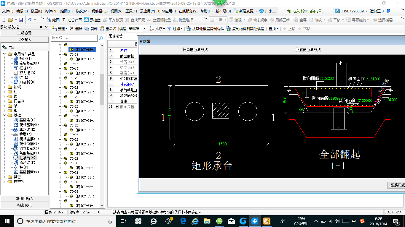Click 动态观察 orbit tool
The width and height of the screenshot is (405, 227).
tap(258, 20)
